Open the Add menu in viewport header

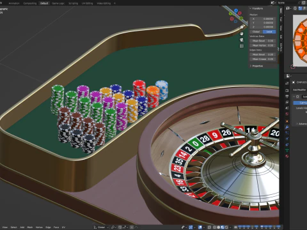(x=22, y=227)
